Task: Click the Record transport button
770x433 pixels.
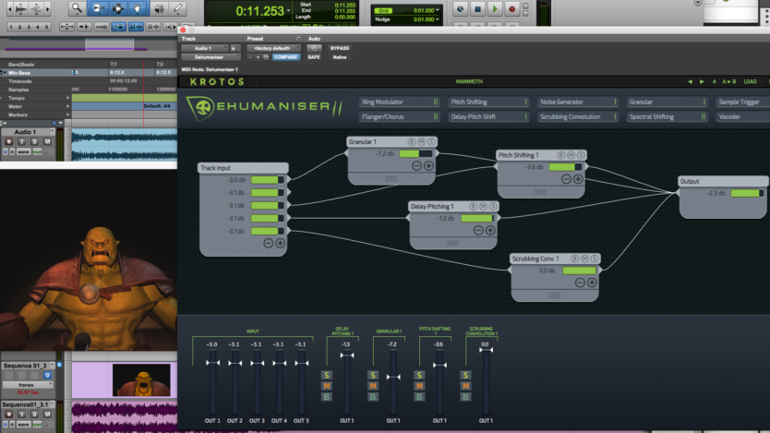Action: click(512, 9)
